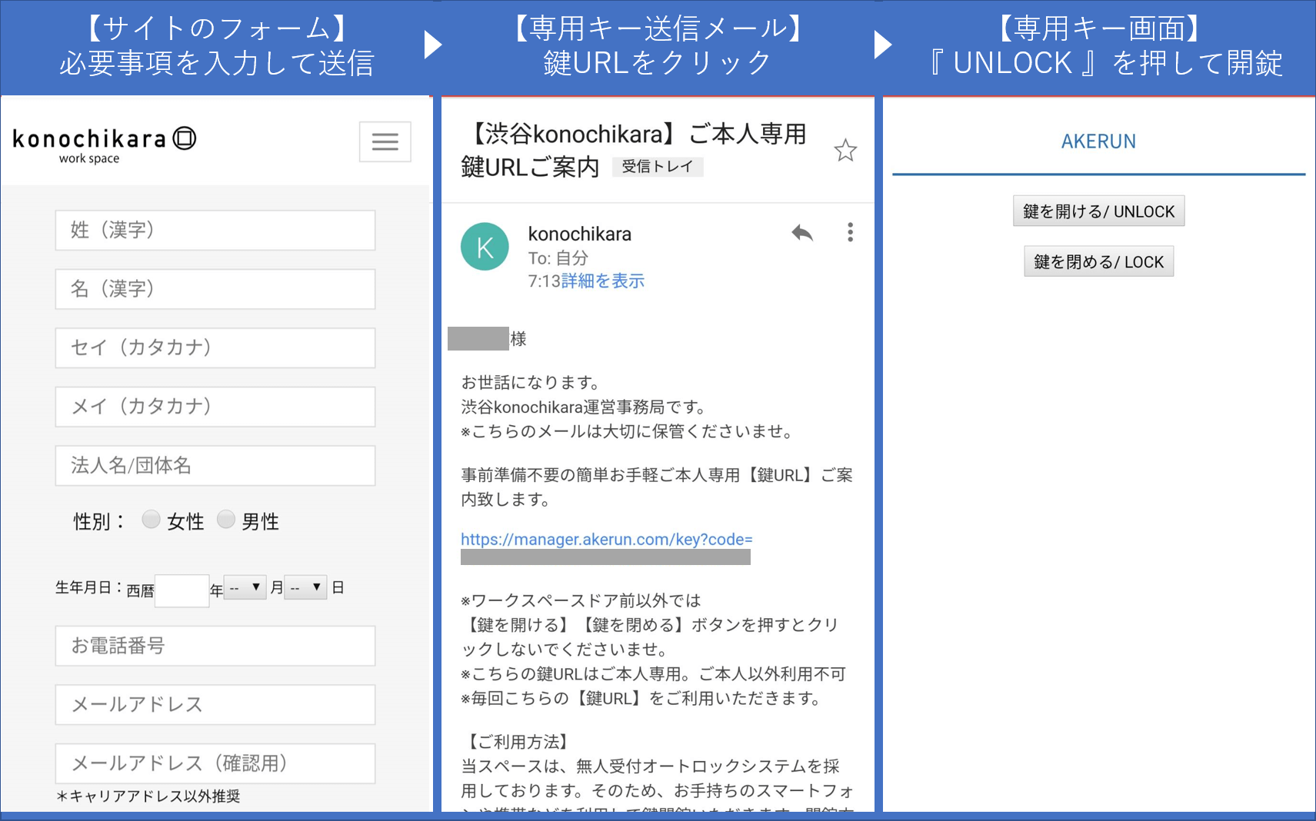Click the お電話番号 field
The image size is (1316, 821).
pyautogui.click(x=215, y=646)
